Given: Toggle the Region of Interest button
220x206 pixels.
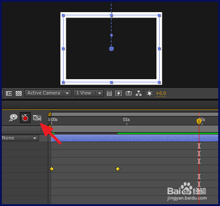Looking at the screenshot, I should [9, 94].
